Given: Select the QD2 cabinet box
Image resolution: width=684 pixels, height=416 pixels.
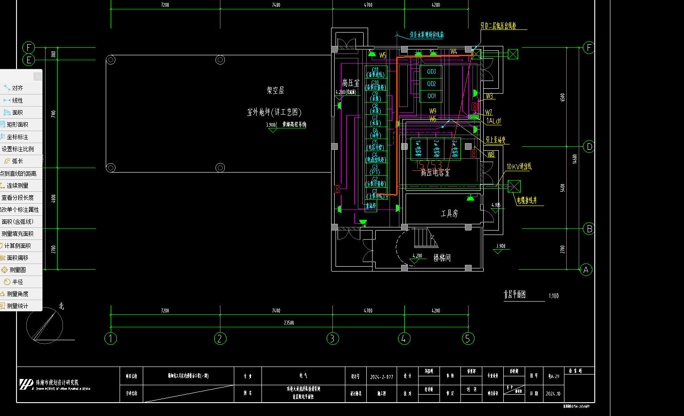Looking at the screenshot, I should coord(431,84).
